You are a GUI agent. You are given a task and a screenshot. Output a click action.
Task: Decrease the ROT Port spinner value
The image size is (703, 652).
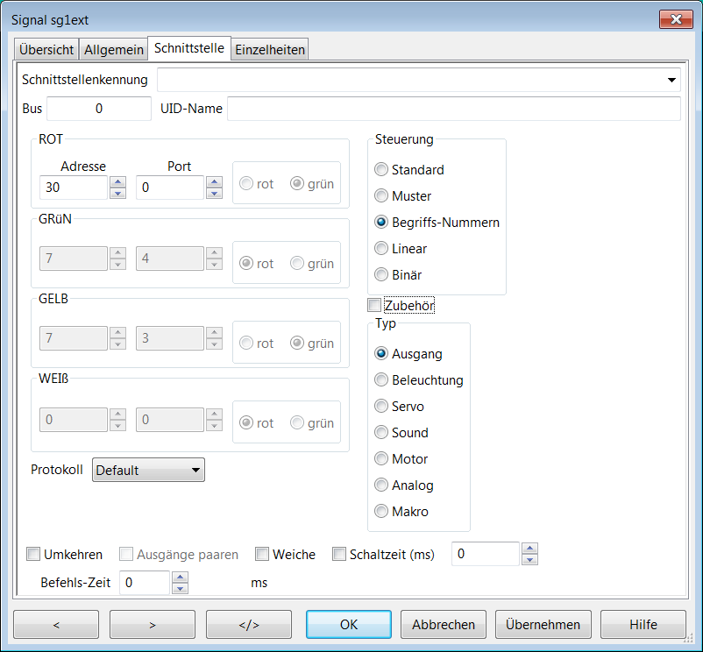pos(214,194)
